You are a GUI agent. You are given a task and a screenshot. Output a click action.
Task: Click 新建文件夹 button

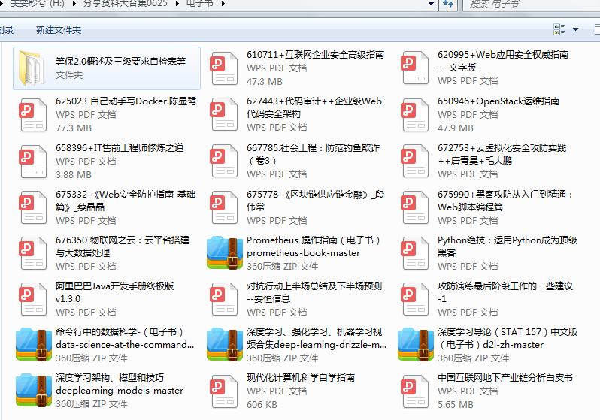point(59,30)
